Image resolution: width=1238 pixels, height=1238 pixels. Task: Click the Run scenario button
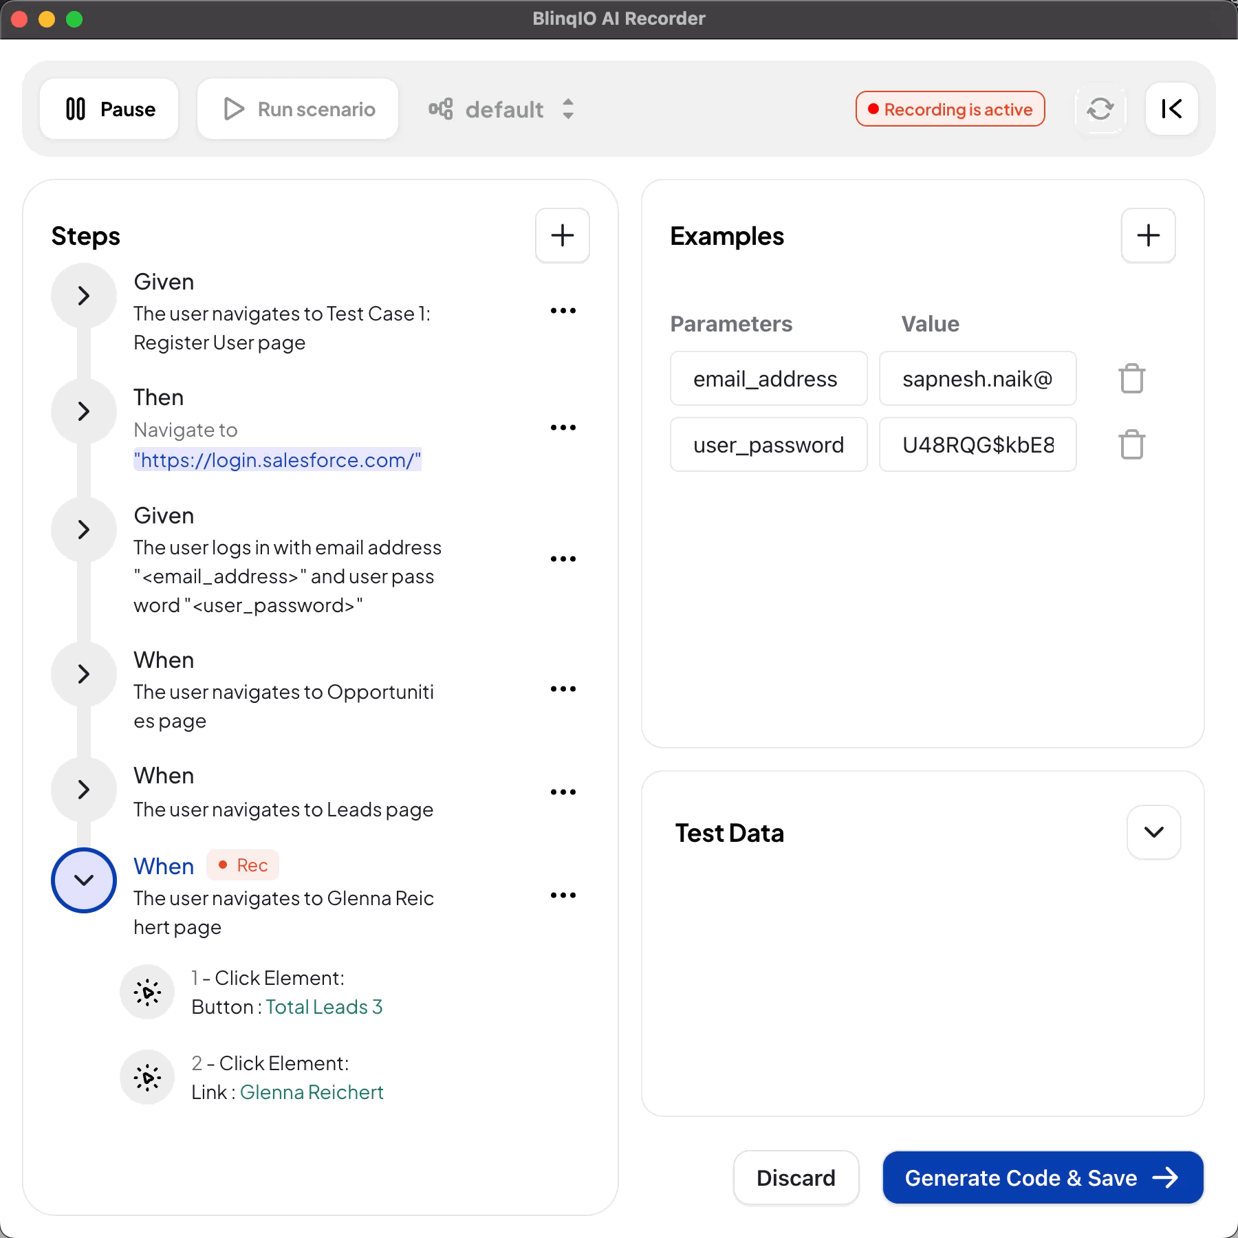[x=298, y=109]
